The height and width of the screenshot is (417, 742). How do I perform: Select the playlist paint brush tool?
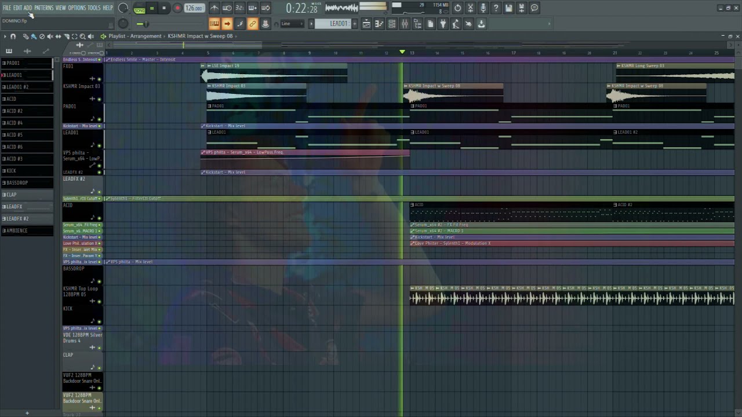[34, 36]
